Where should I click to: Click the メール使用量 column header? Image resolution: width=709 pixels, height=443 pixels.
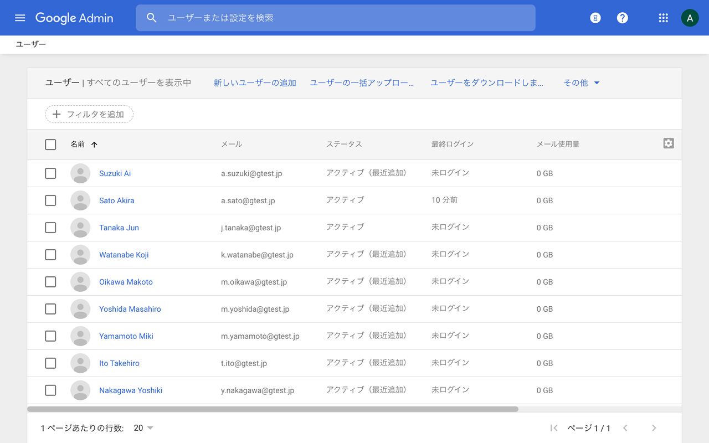coord(558,145)
